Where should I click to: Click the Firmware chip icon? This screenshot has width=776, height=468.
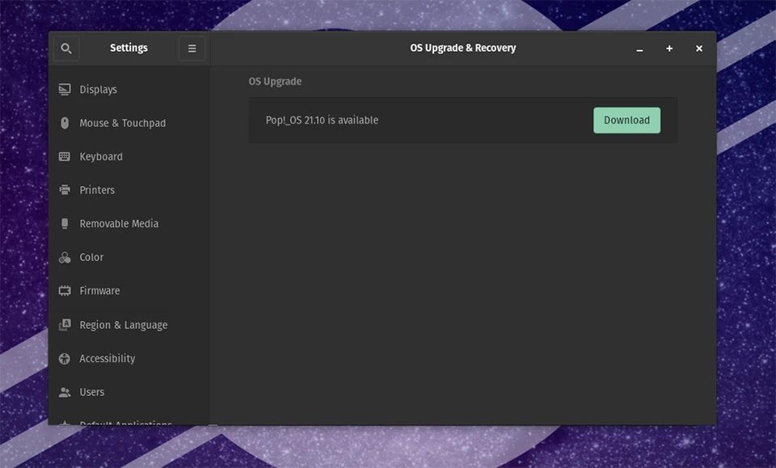coord(65,291)
